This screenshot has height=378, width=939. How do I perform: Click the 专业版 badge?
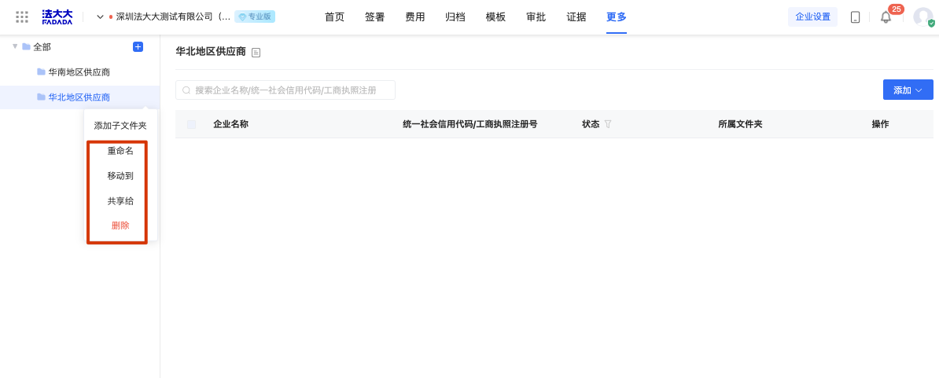click(x=255, y=17)
